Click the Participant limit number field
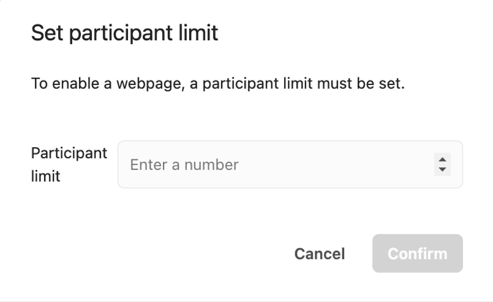Screen dimensions: 493x302 click(x=277, y=165)
